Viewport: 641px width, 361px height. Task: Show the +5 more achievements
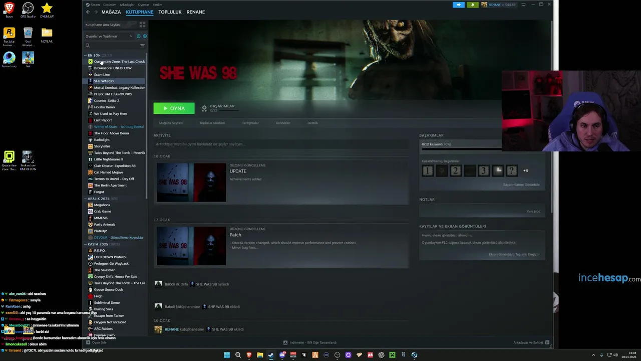click(x=526, y=171)
